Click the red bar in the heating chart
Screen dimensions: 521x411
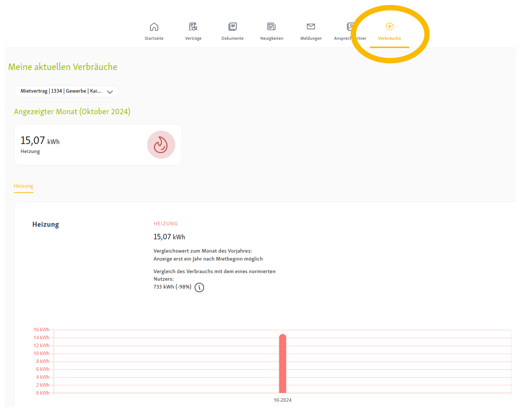tap(283, 363)
